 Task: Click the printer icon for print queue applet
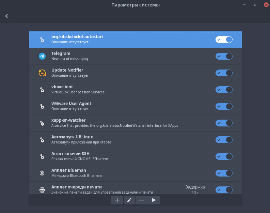(x=42, y=190)
